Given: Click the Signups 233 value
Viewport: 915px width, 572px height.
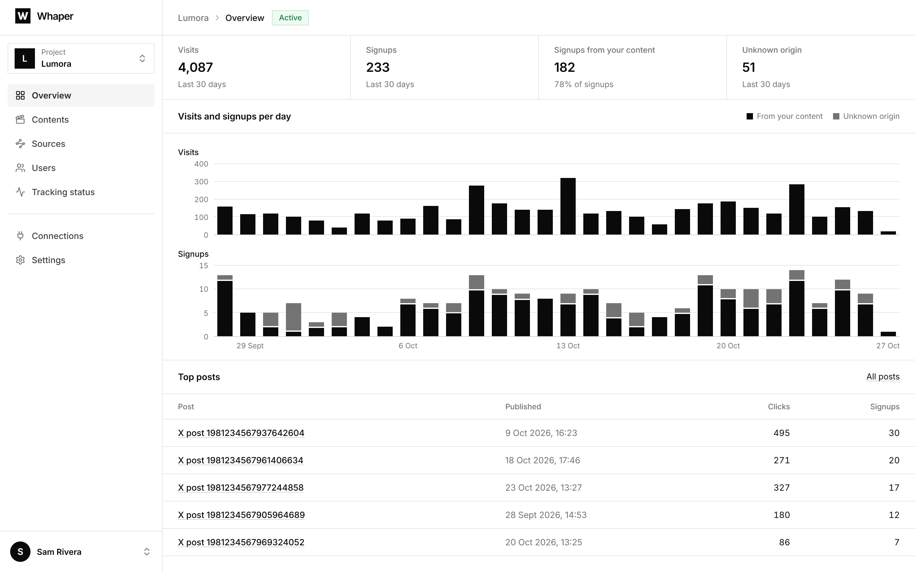Looking at the screenshot, I should (x=378, y=67).
